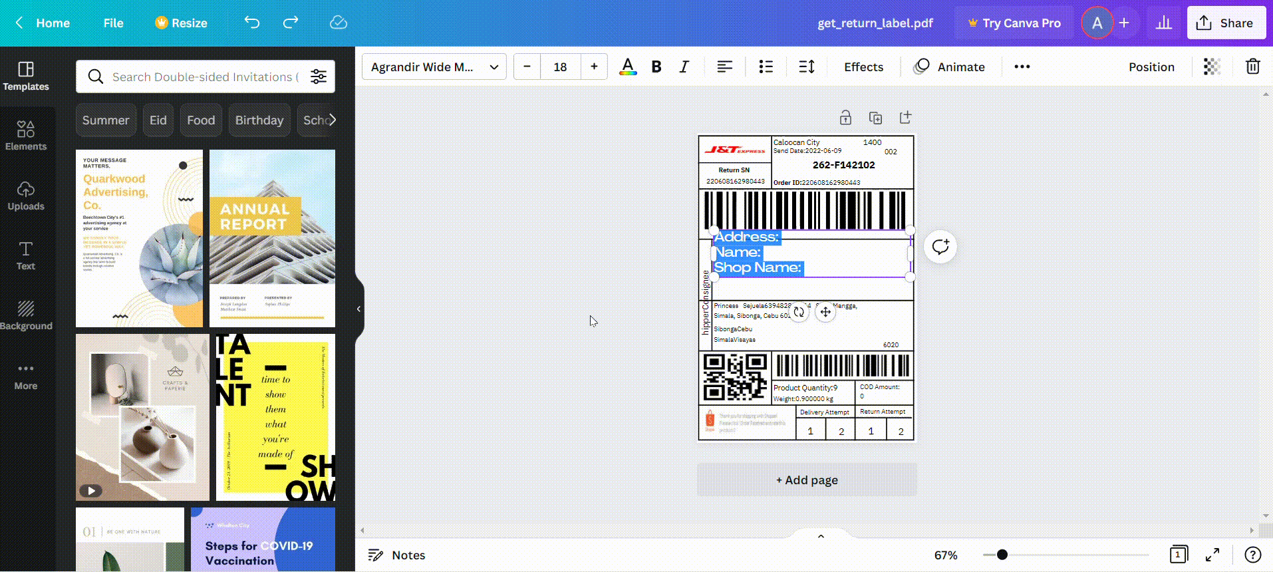Check cloud save status icon
The width and height of the screenshot is (1273, 572).
pyautogui.click(x=339, y=23)
